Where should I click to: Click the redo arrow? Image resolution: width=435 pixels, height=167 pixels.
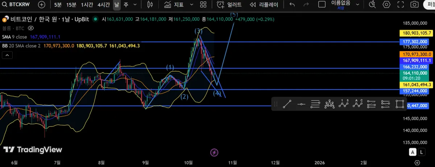pyautogui.click(x=306, y=5)
